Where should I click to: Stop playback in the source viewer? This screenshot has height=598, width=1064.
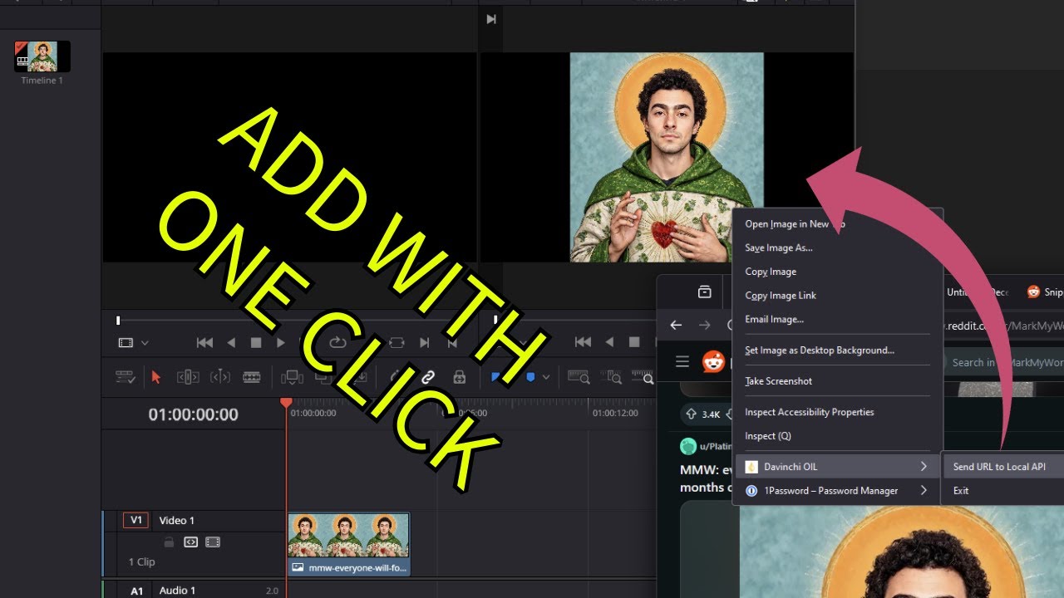point(256,342)
